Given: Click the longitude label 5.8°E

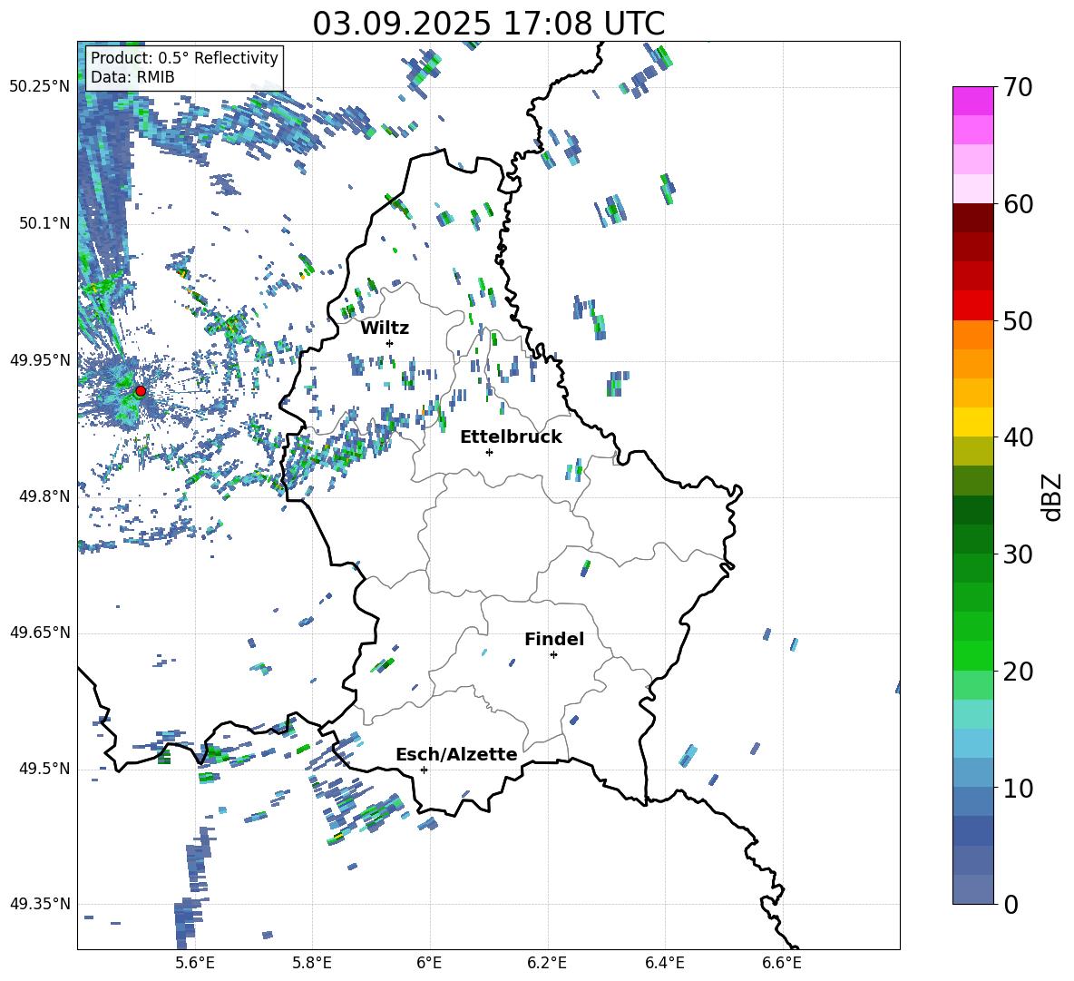Looking at the screenshot, I should pos(312,963).
